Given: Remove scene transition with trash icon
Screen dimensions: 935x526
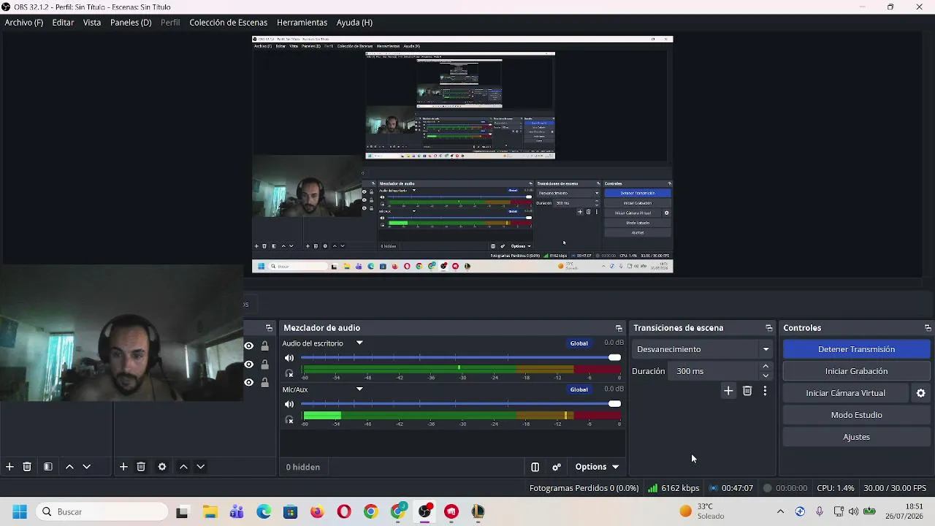Looking at the screenshot, I should coord(747,392).
